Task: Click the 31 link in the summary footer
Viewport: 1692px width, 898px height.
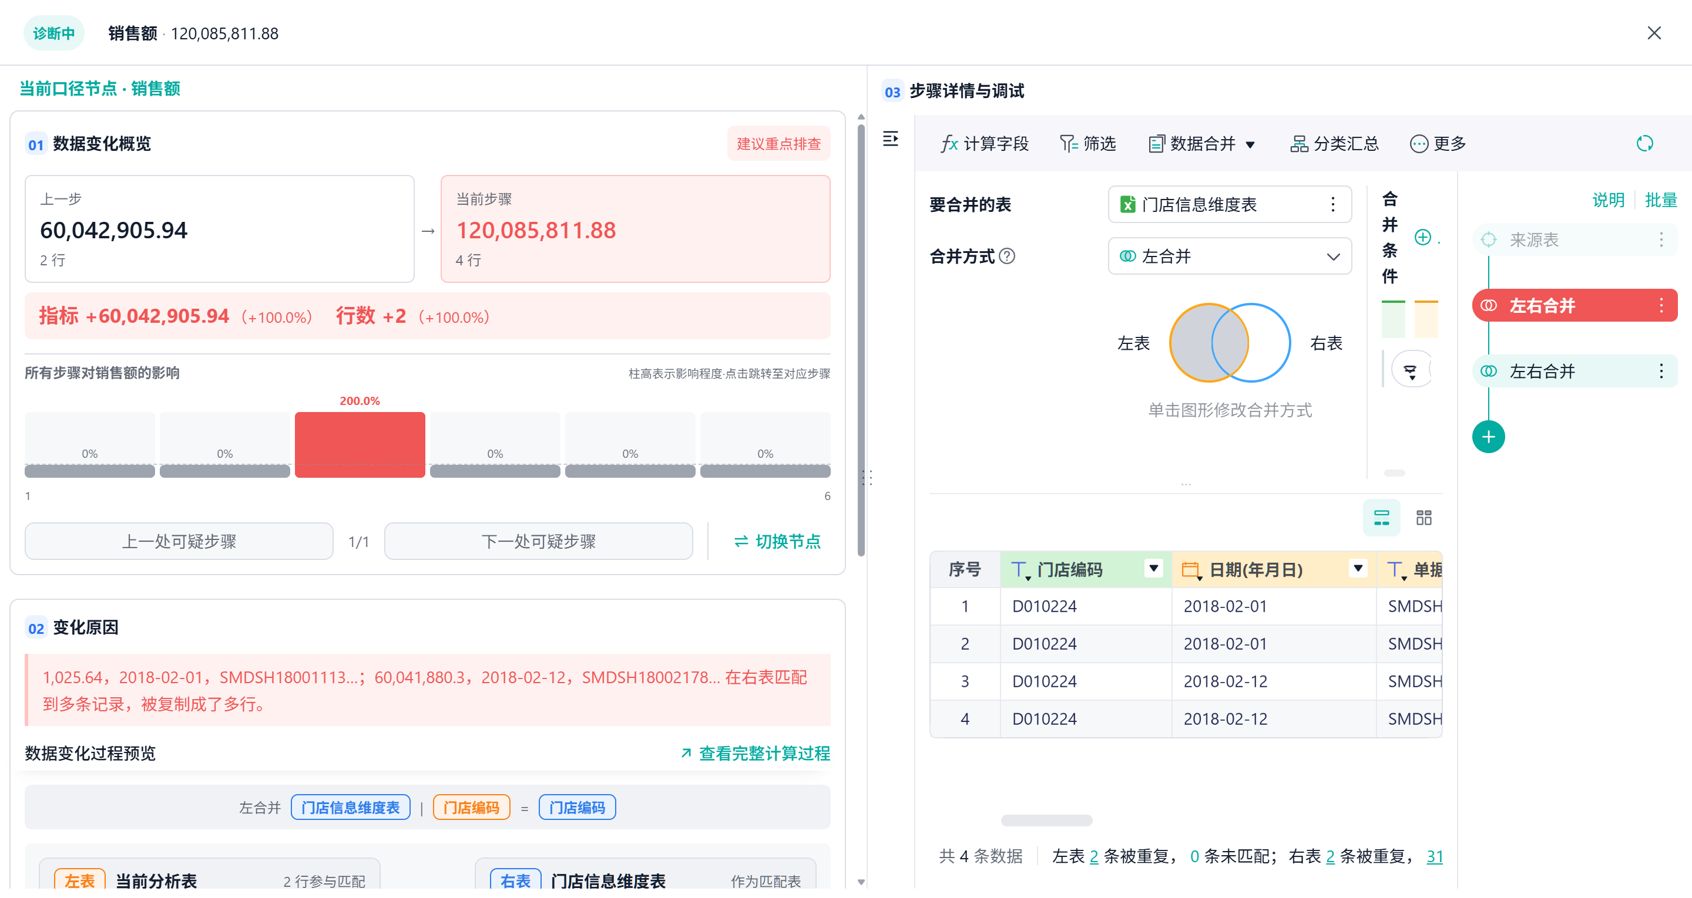Action: click(1434, 857)
